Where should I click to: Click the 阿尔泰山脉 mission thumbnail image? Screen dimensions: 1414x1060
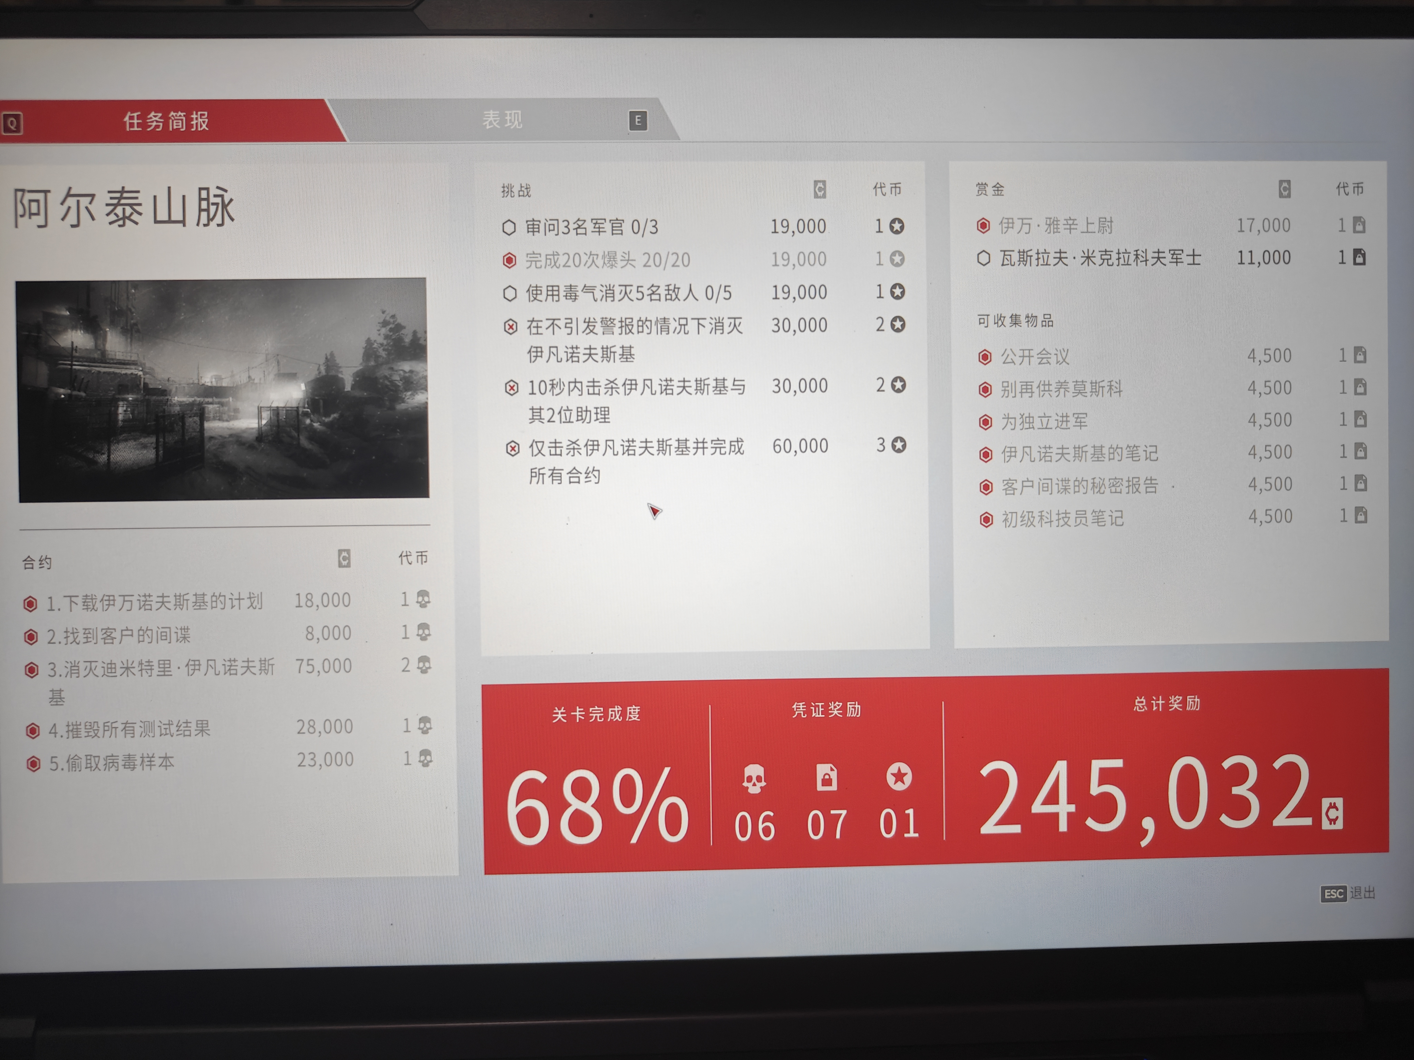pyautogui.click(x=223, y=389)
